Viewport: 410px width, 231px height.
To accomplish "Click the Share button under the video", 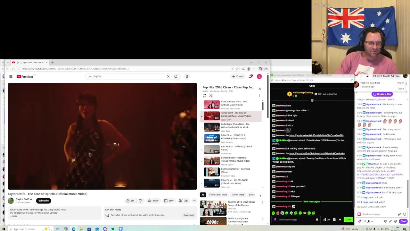I will 153,201.
